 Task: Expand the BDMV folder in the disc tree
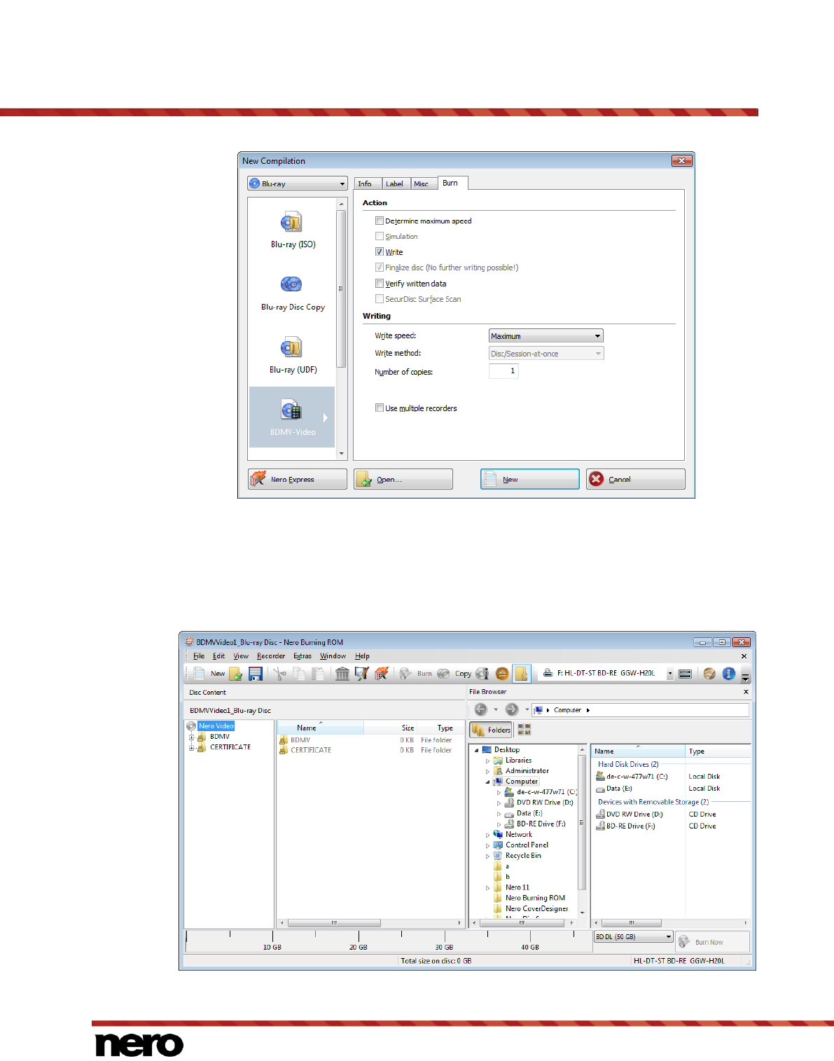pos(191,737)
